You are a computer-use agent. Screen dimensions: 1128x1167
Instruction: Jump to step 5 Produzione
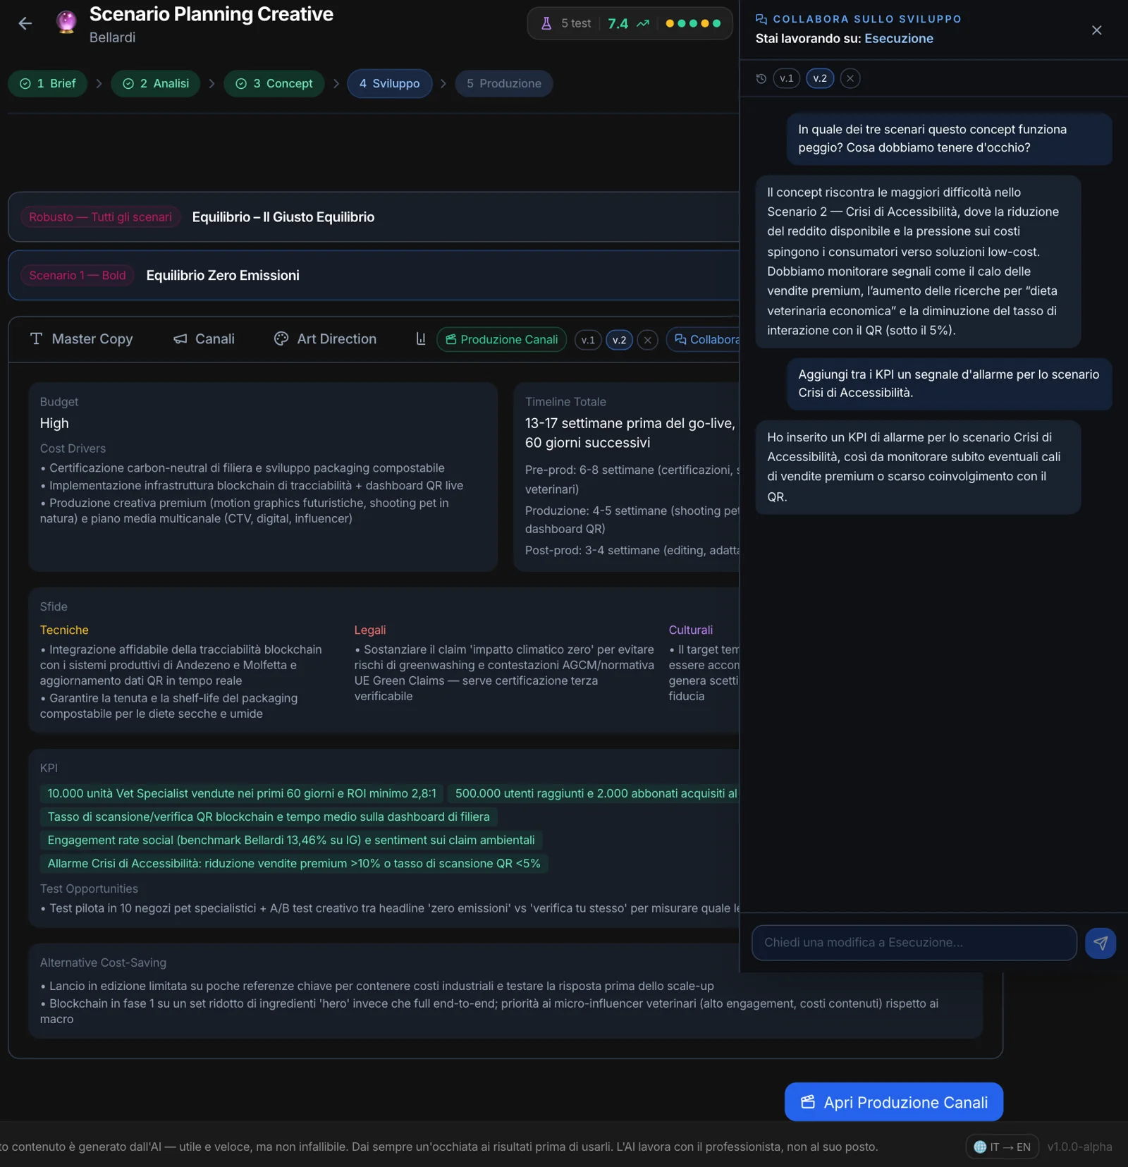504,83
